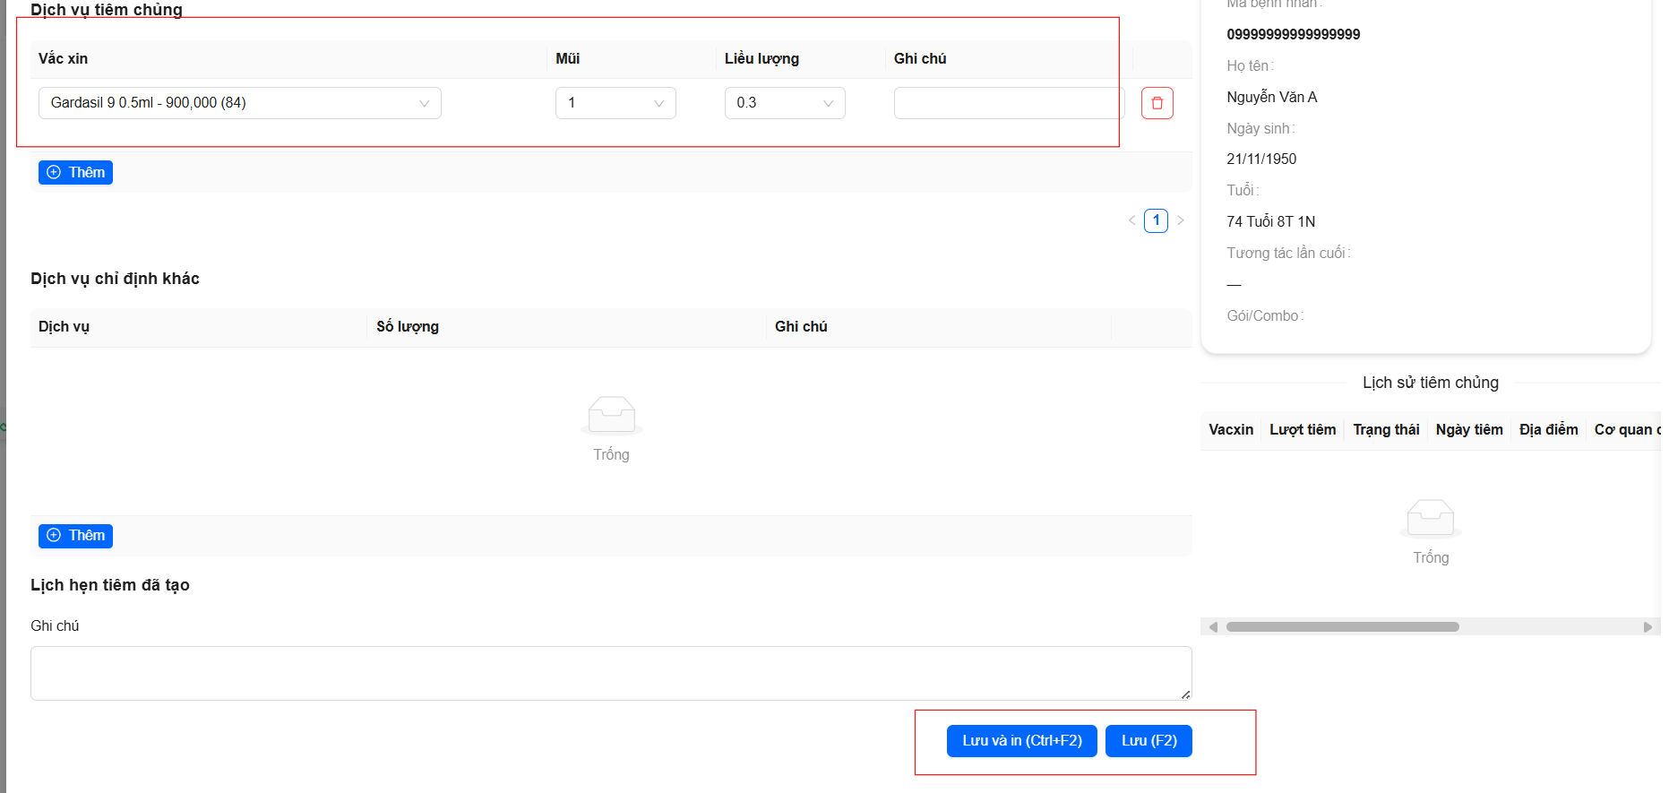
Task: Type in the vaccine row Ghi chú field
Action: click(x=1007, y=103)
